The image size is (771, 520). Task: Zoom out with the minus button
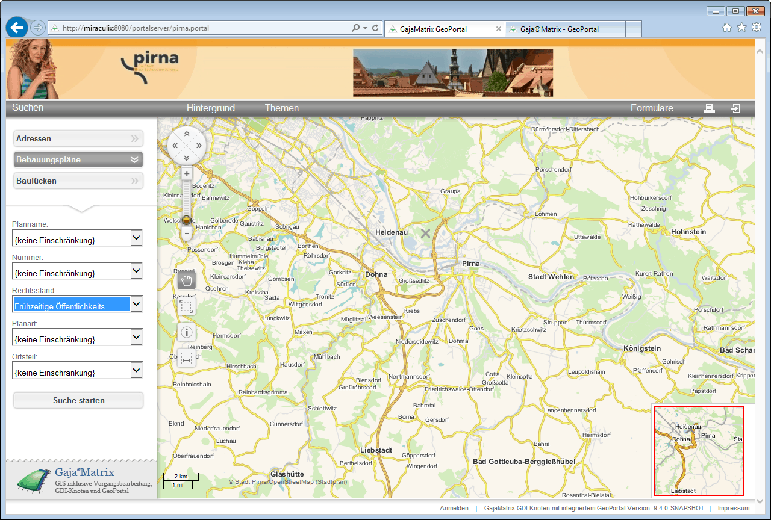coord(187,233)
